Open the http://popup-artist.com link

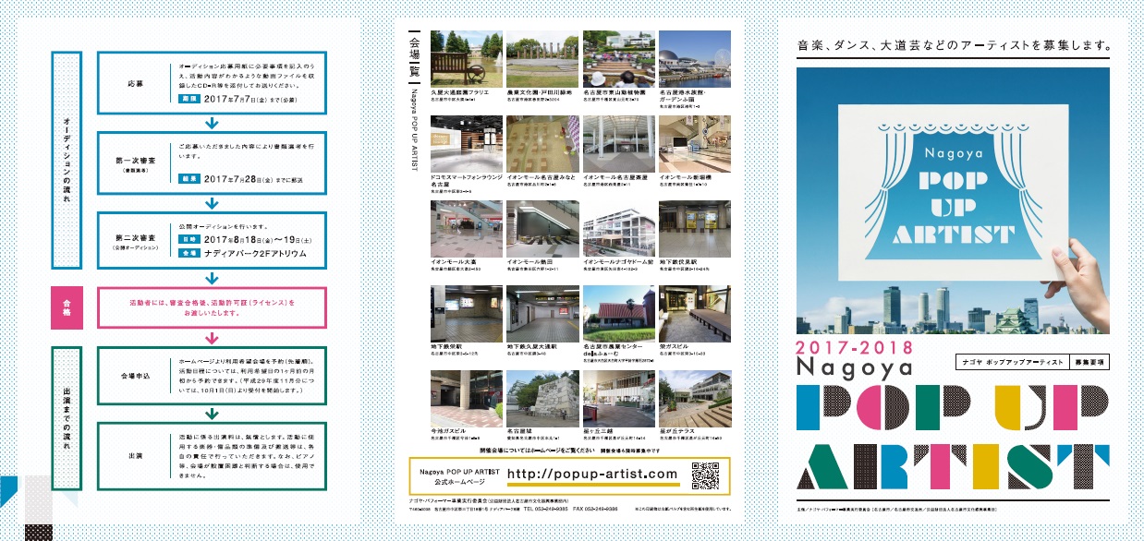[x=592, y=474]
